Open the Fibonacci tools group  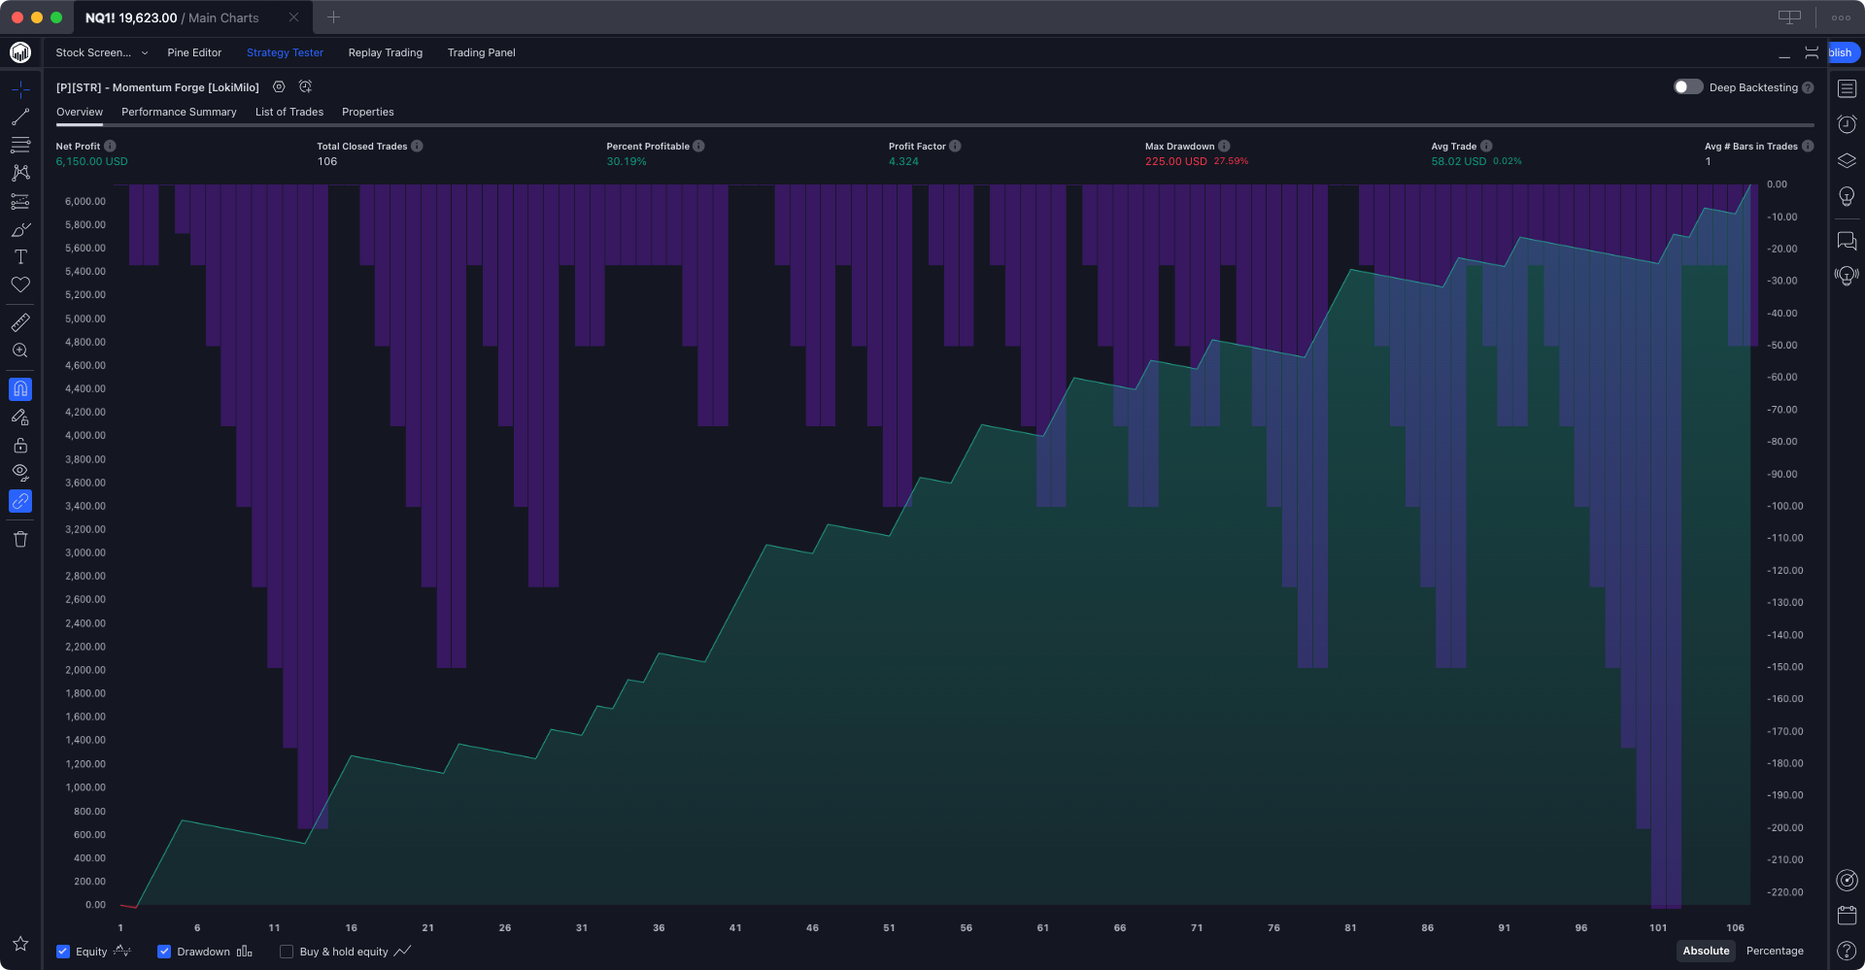pyautogui.click(x=20, y=145)
